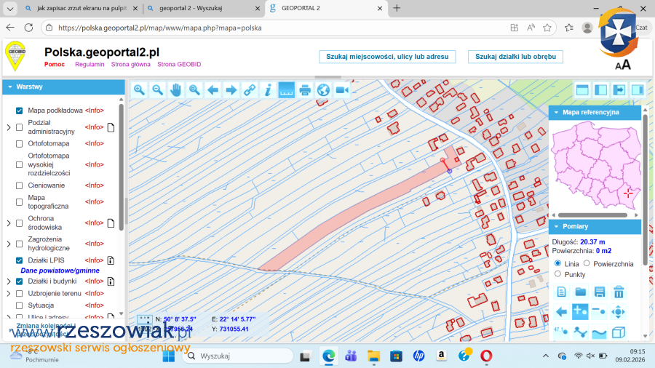This screenshot has height=368, width=655.
Task: Expand the Podział administracyjny layer group
Action: click(x=9, y=127)
